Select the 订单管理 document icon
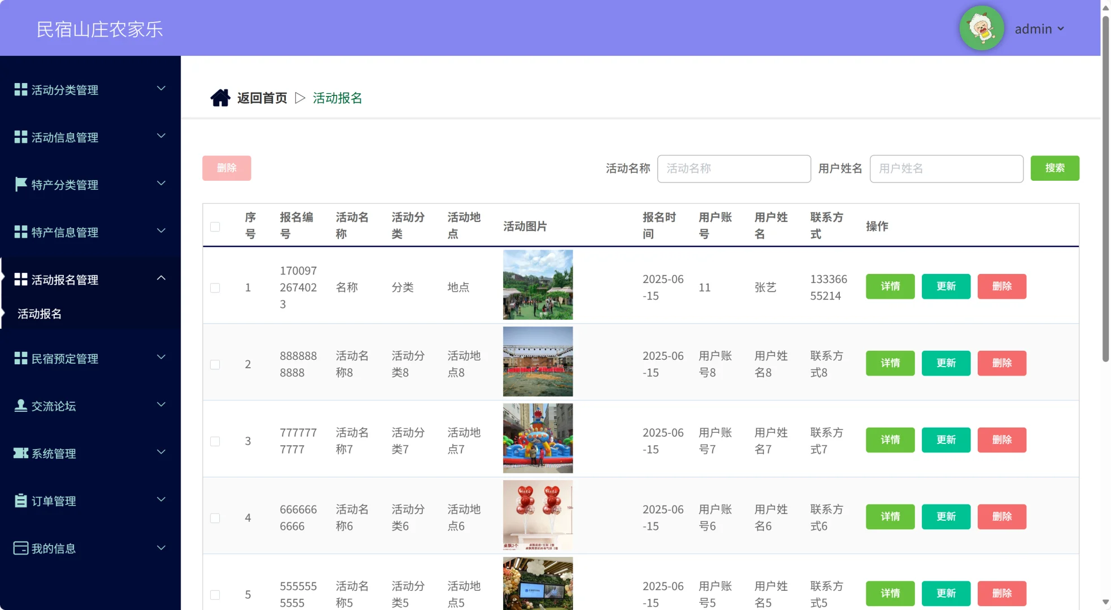This screenshot has height=610, width=1111. [x=20, y=500]
